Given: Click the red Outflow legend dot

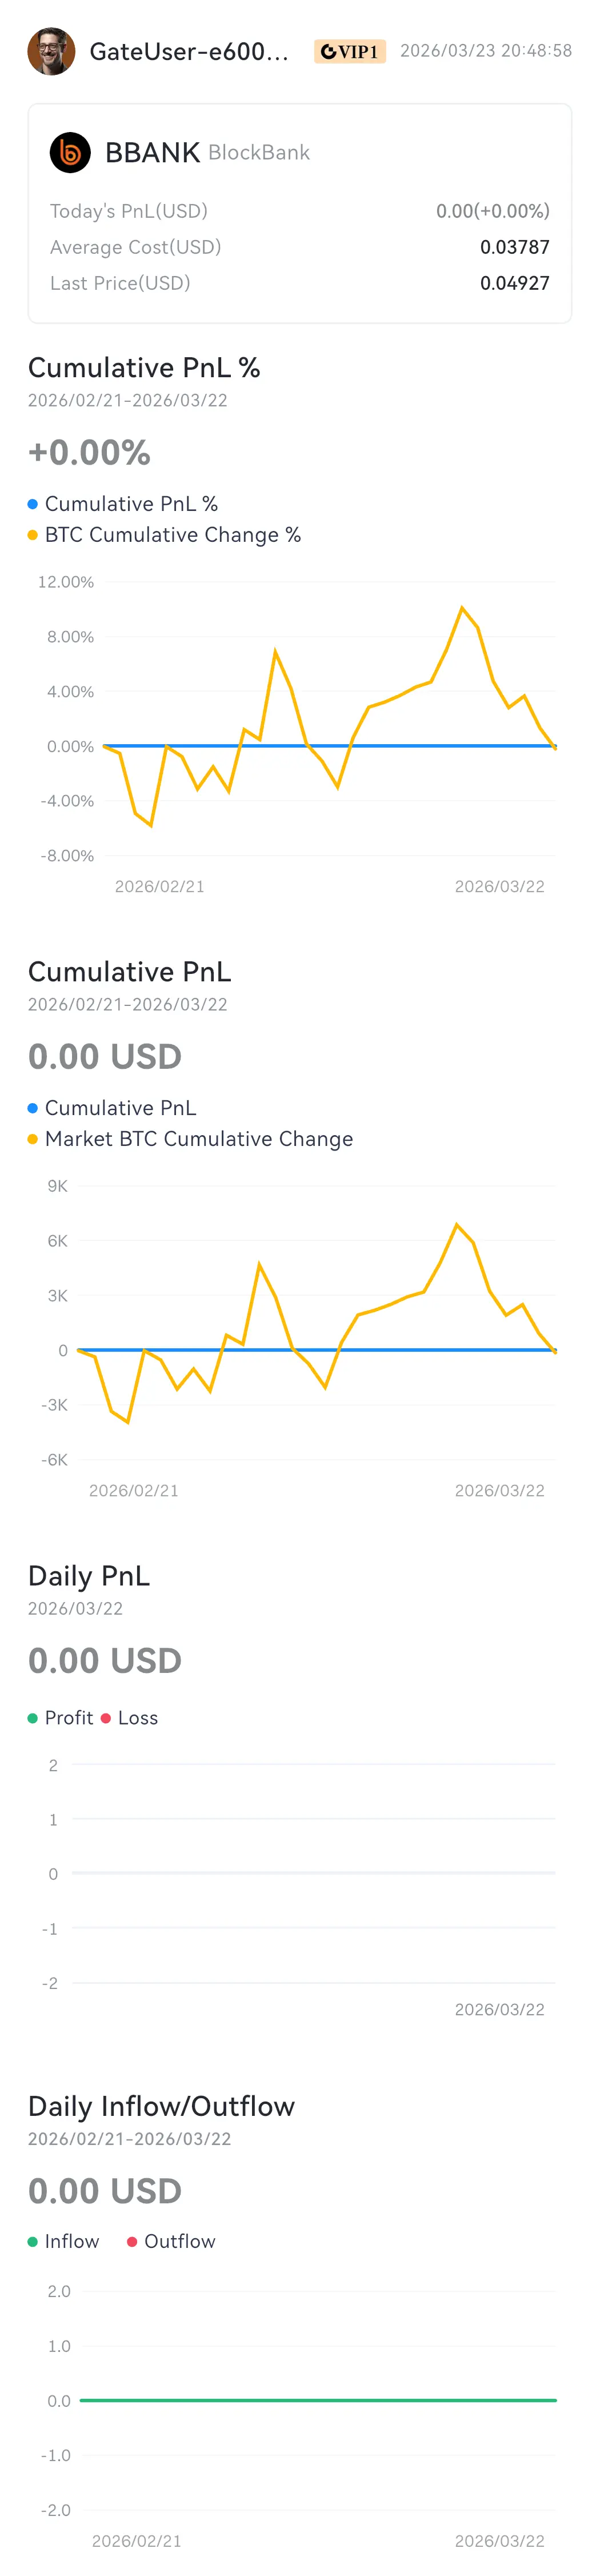Looking at the screenshot, I should point(132,2242).
